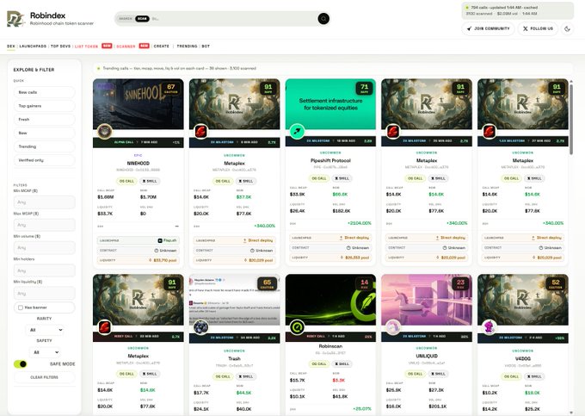The height and width of the screenshot is (416, 585).
Task: Click the Unknown contract icon on NINEHOOD card
Action: (x=157, y=251)
